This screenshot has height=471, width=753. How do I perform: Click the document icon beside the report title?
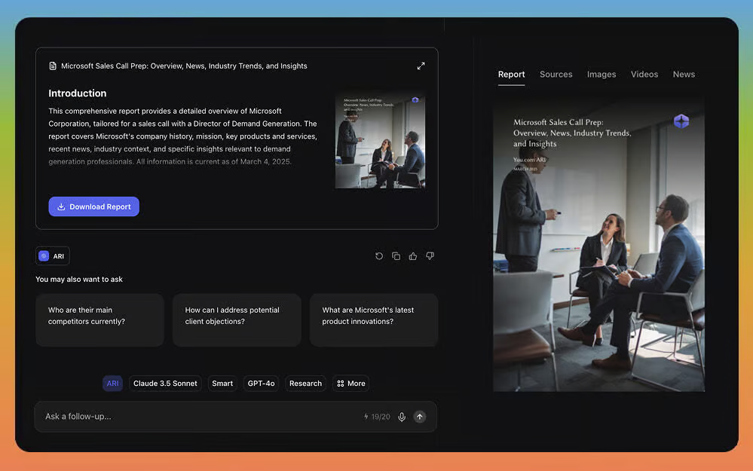(x=53, y=66)
